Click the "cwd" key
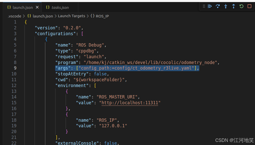 point(62,80)
